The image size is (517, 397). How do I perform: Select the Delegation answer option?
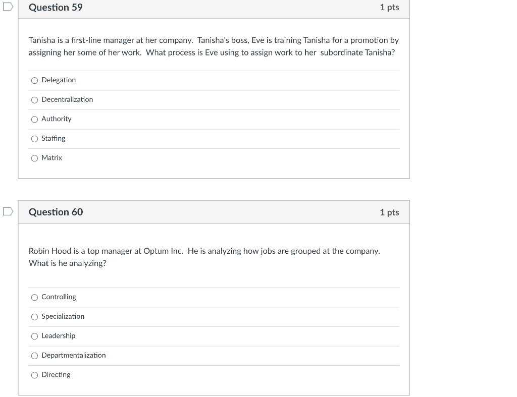click(x=34, y=80)
